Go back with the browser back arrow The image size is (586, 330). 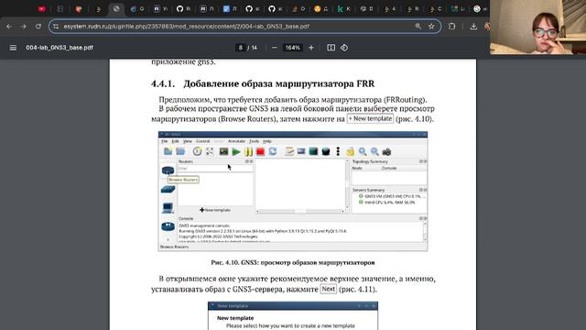coord(9,27)
